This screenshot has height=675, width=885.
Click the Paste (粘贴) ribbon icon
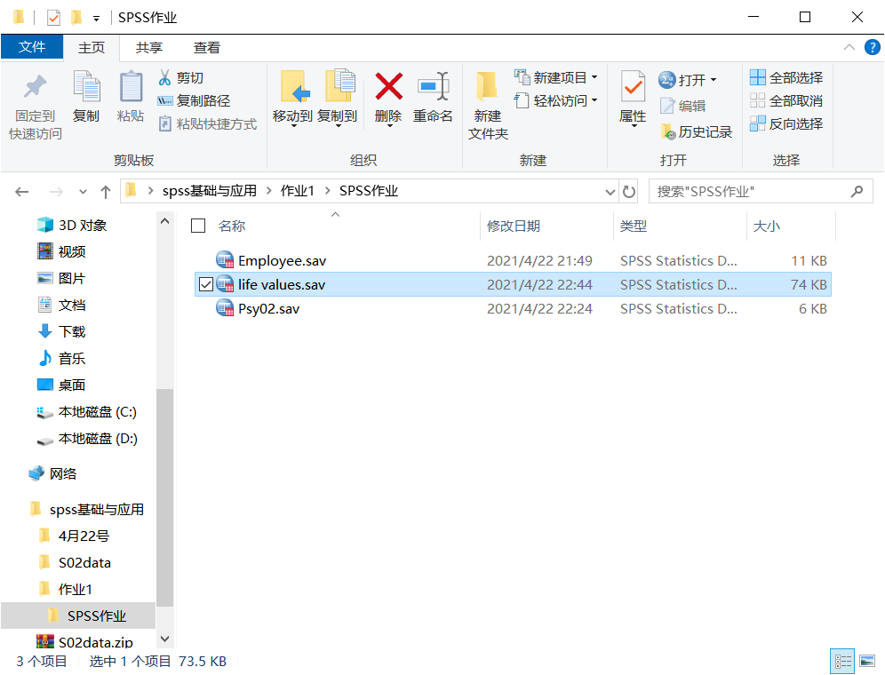point(131,97)
